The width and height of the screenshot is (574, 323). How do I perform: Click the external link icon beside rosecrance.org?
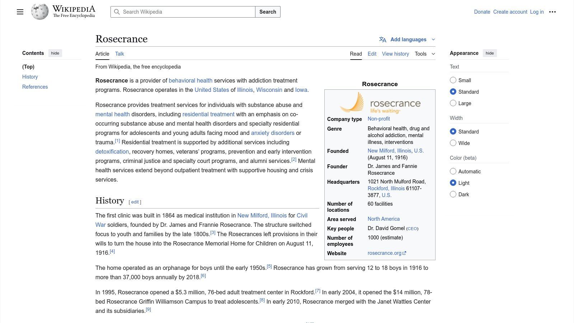pyautogui.click(x=404, y=253)
